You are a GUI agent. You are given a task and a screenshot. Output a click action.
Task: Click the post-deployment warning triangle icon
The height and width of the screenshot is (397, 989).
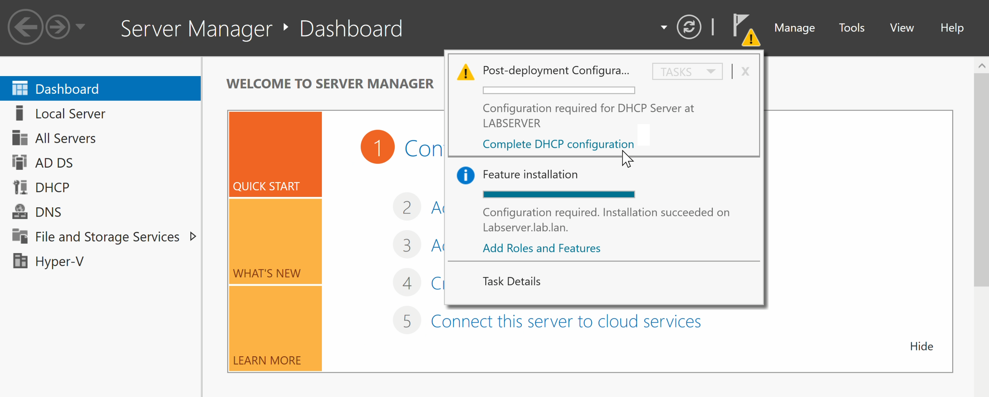pos(465,72)
